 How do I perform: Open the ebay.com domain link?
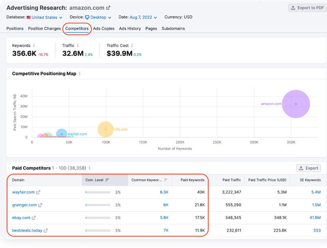click(x=21, y=218)
